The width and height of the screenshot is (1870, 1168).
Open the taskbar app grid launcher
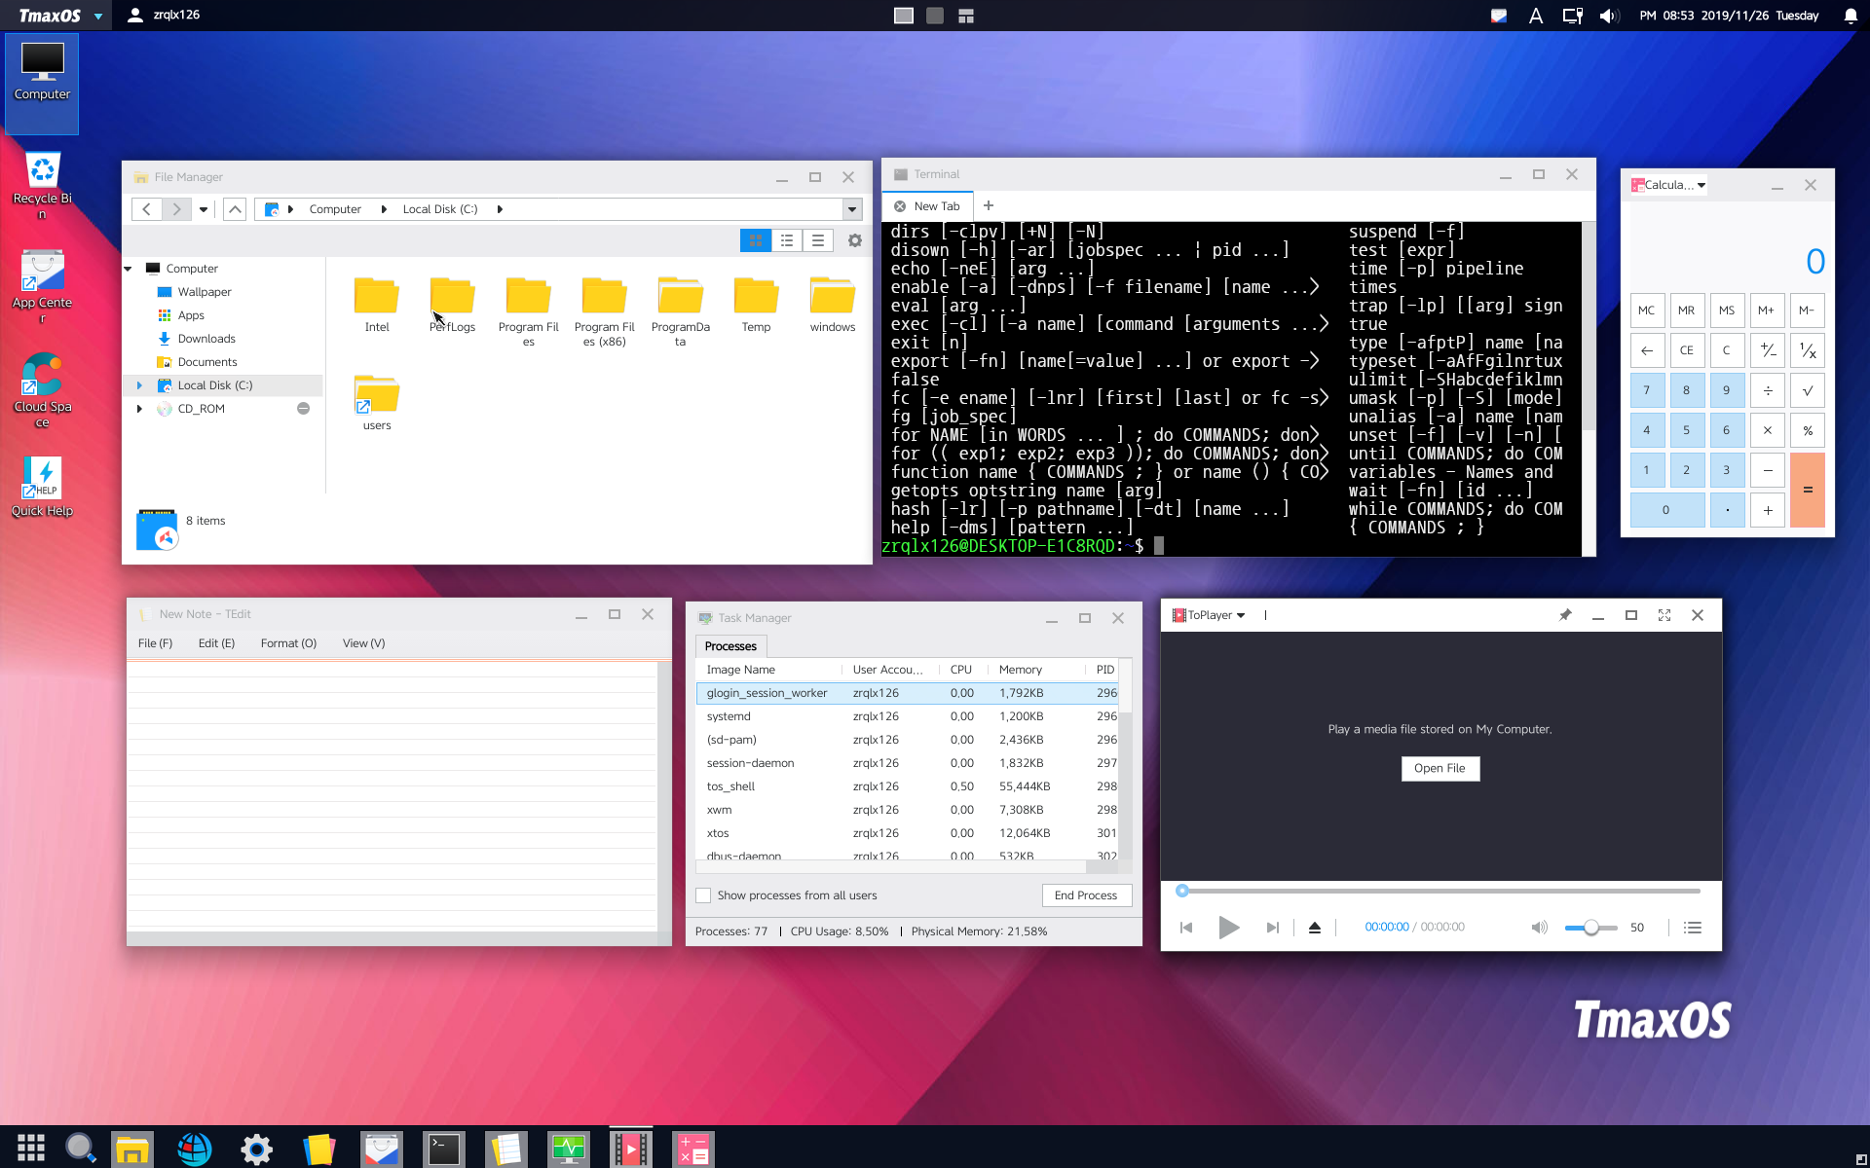pos(31,1148)
